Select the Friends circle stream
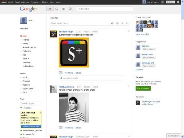184x138 pixels. 26,40
